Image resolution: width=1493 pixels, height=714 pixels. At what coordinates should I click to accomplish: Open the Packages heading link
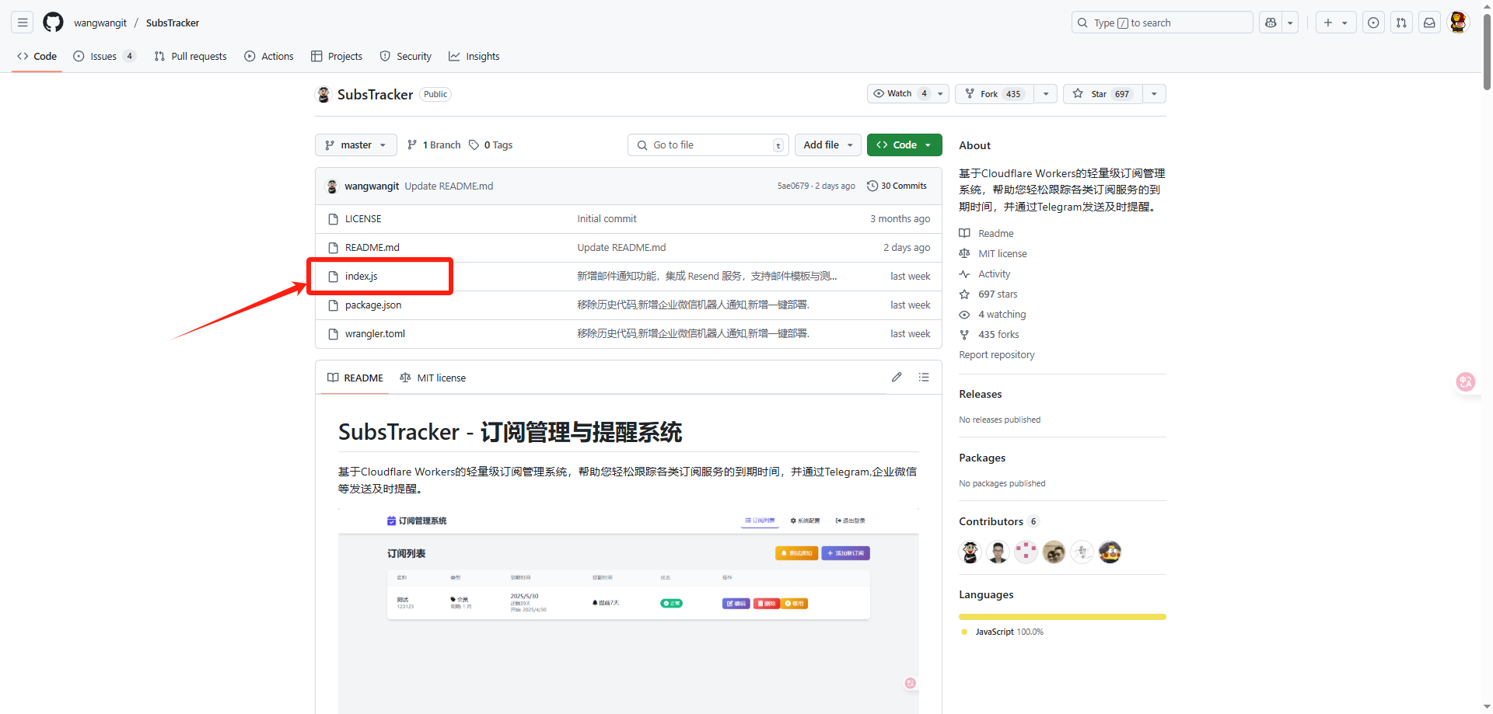(x=982, y=458)
